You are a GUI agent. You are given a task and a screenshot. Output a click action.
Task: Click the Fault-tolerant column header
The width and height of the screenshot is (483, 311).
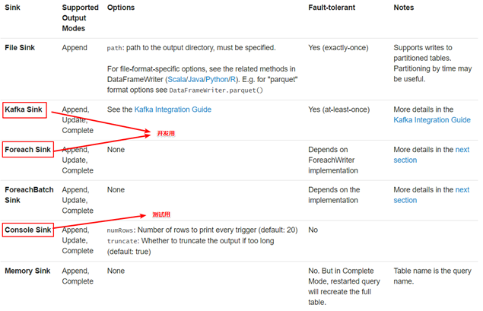pyautogui.click(x=332, y=8)
